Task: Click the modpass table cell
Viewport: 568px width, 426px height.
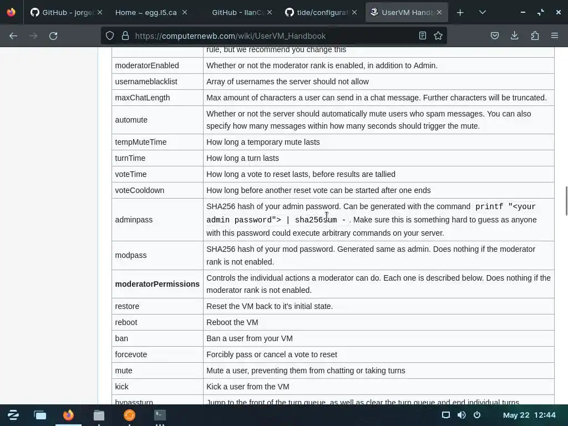Action: pyautogui.click(x=158, y=255)
